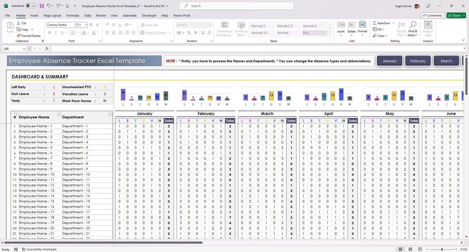
Task: Click the January navigation button
Action: point(390,61)
